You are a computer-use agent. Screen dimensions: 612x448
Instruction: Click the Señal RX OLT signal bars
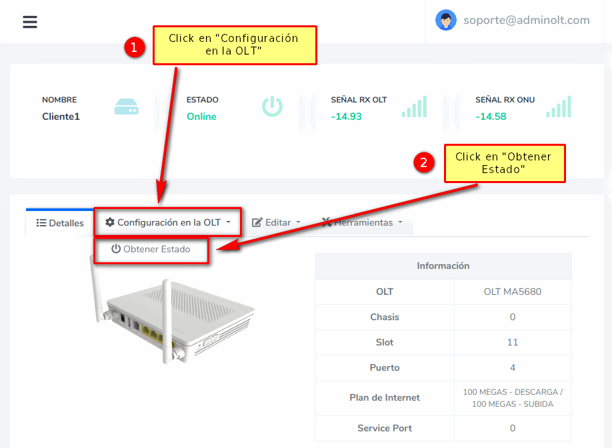click(x=414, y=107)
